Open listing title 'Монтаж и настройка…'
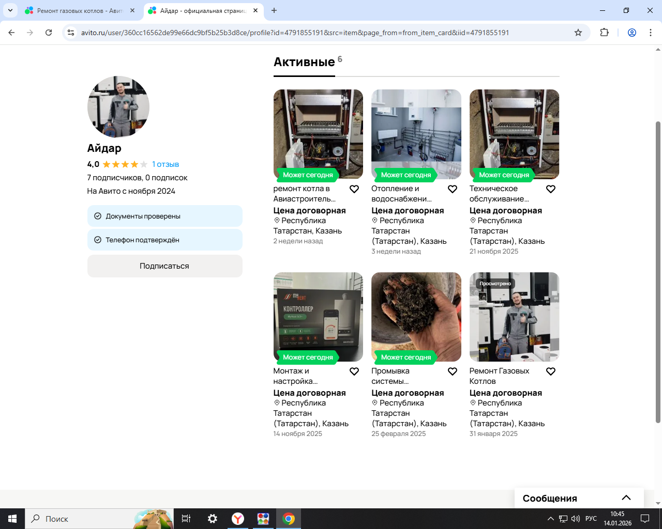This screenshot has width=662, height=529. pyautogui.click(x=296, y=376)
